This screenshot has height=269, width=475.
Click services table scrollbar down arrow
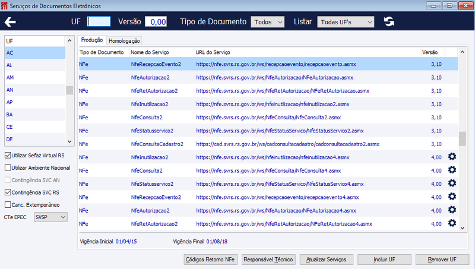tap(463, 228)
